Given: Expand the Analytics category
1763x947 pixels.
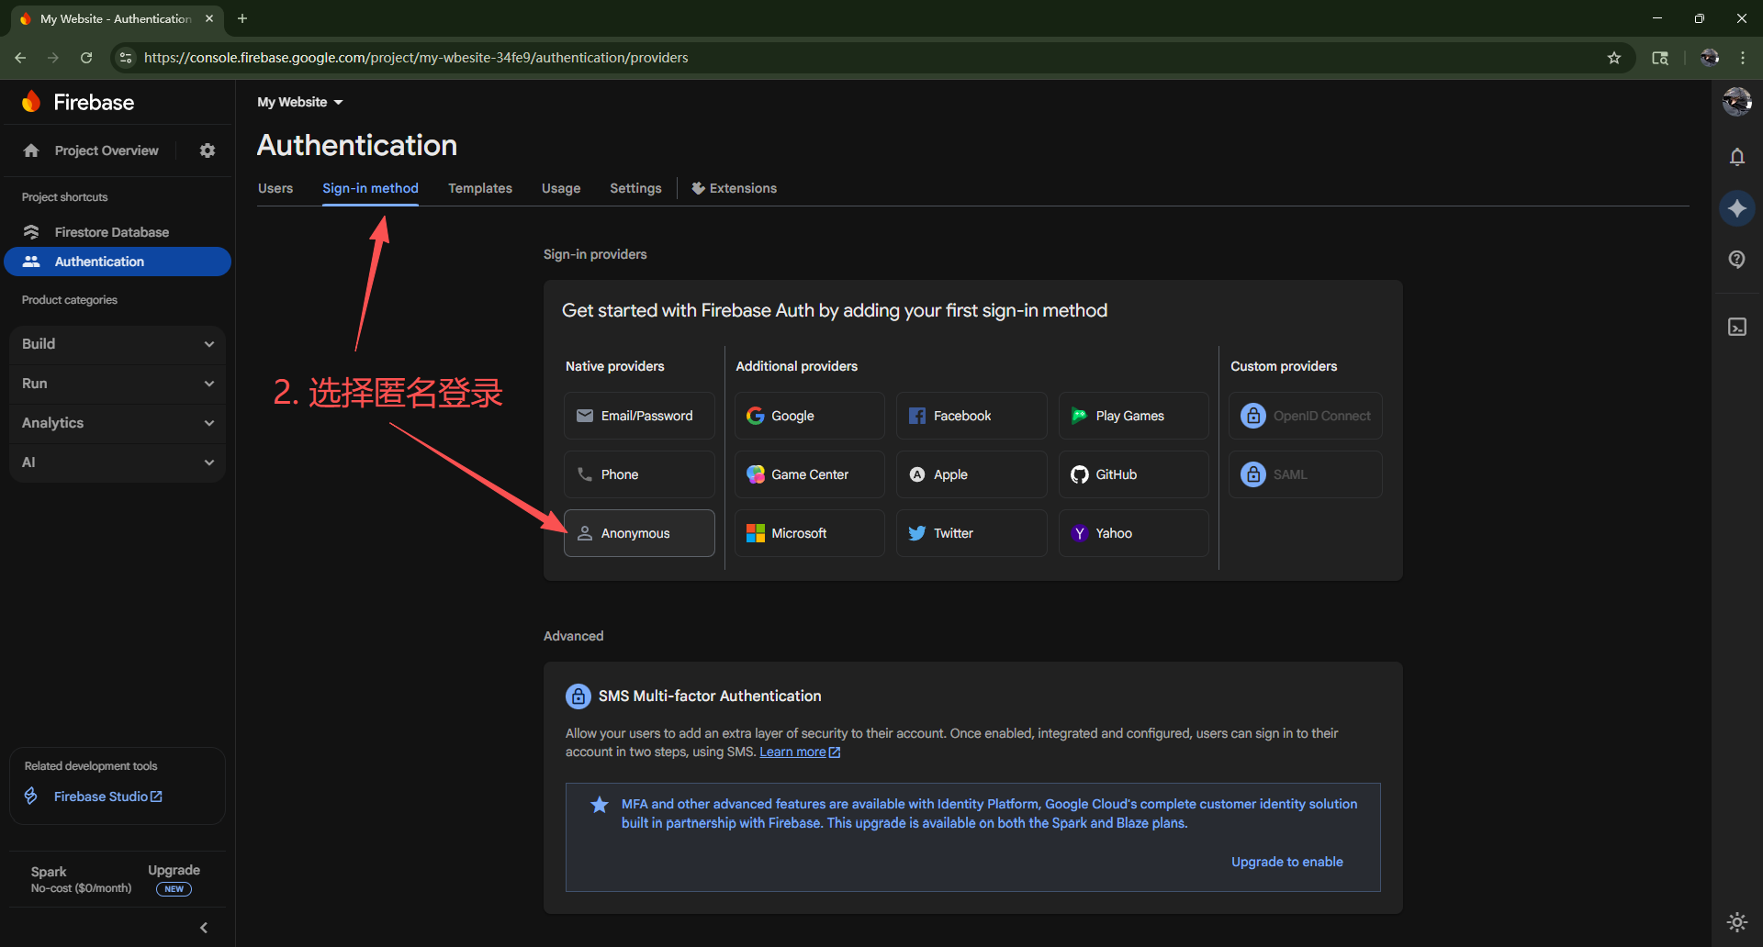Looking at the screenshot, I should 118,423.
